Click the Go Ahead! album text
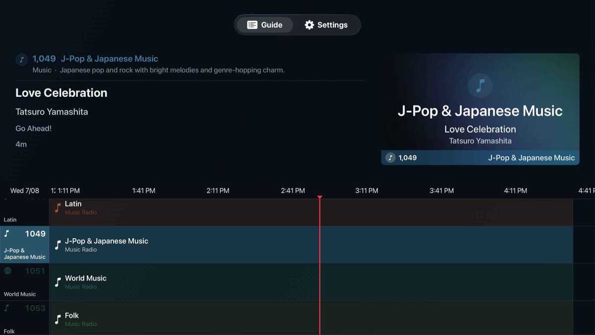Viewport: 595px width, 335px height. click(x=33, y=129)
